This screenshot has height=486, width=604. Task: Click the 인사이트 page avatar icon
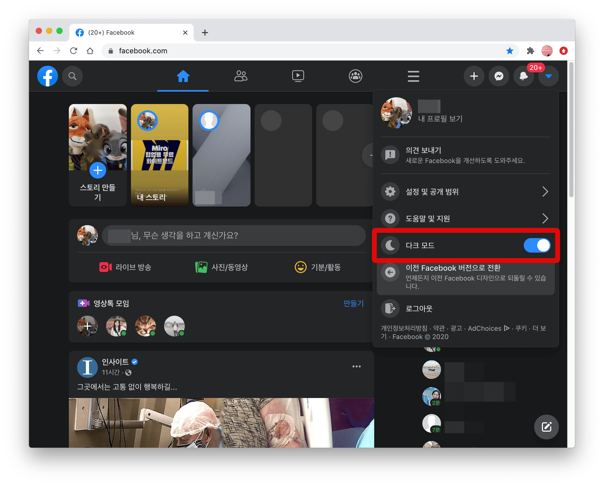pyautogui.click(x=87, y=367)
